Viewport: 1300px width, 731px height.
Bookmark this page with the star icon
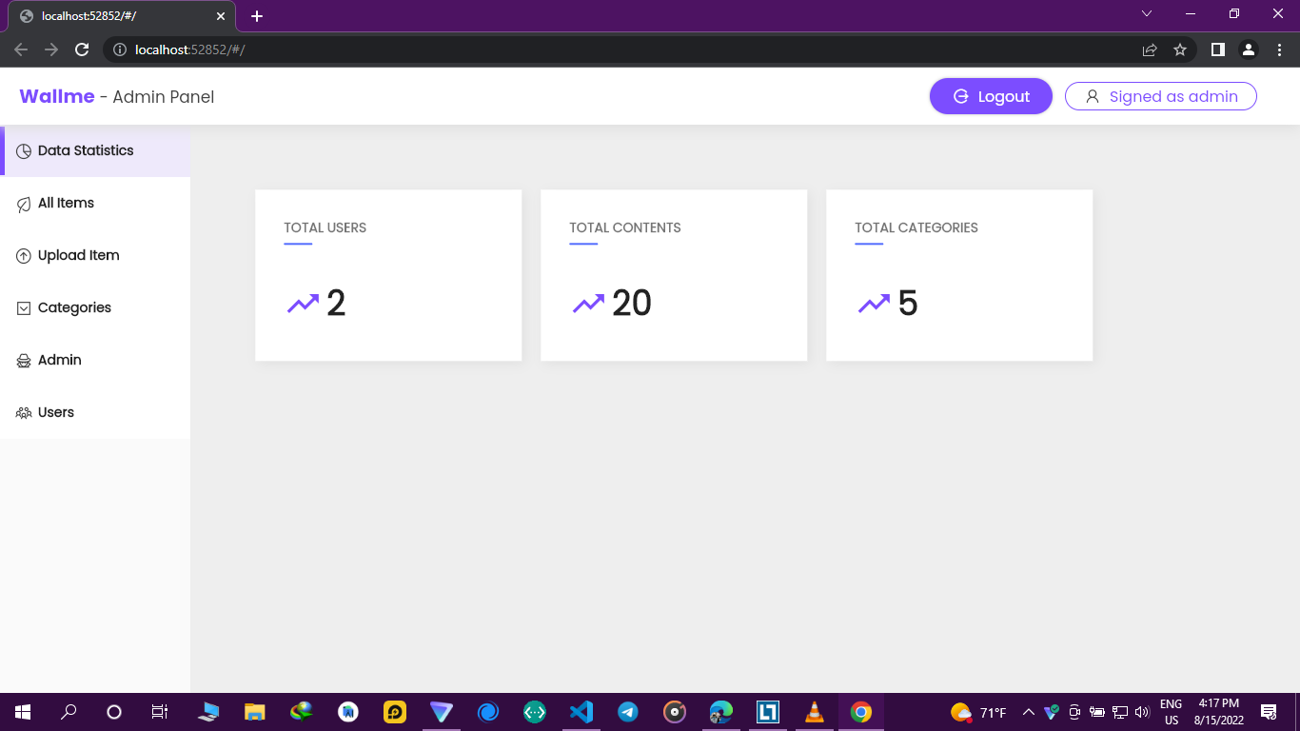1180,49
